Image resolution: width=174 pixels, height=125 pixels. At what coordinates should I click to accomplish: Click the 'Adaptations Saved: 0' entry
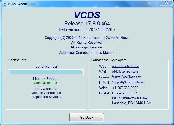(46, 97)
